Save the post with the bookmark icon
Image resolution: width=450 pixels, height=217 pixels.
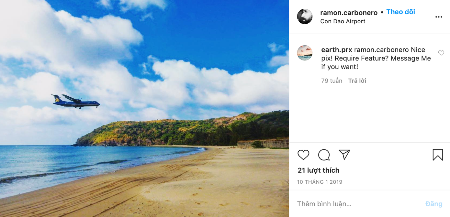pyautogui.click(x=438, y=155)
